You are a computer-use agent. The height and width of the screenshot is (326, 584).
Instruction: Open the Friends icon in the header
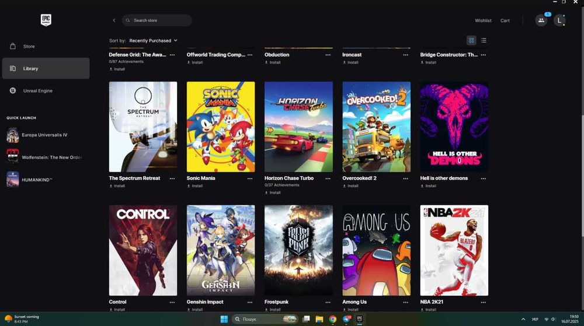coord(541,20)
